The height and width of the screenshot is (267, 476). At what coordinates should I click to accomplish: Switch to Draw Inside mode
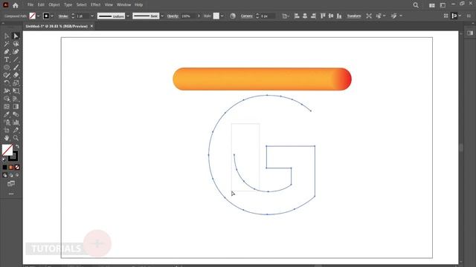[17, 175]
